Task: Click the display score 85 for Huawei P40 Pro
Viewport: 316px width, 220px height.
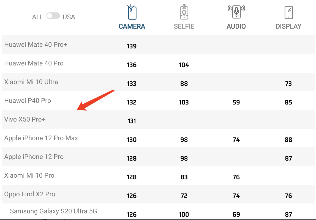Action: coord(288,102)
